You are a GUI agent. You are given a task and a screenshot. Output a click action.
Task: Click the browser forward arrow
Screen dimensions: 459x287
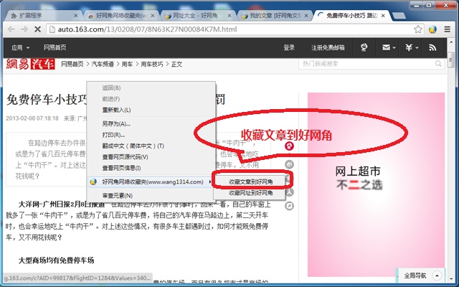(x=24, y=29)
